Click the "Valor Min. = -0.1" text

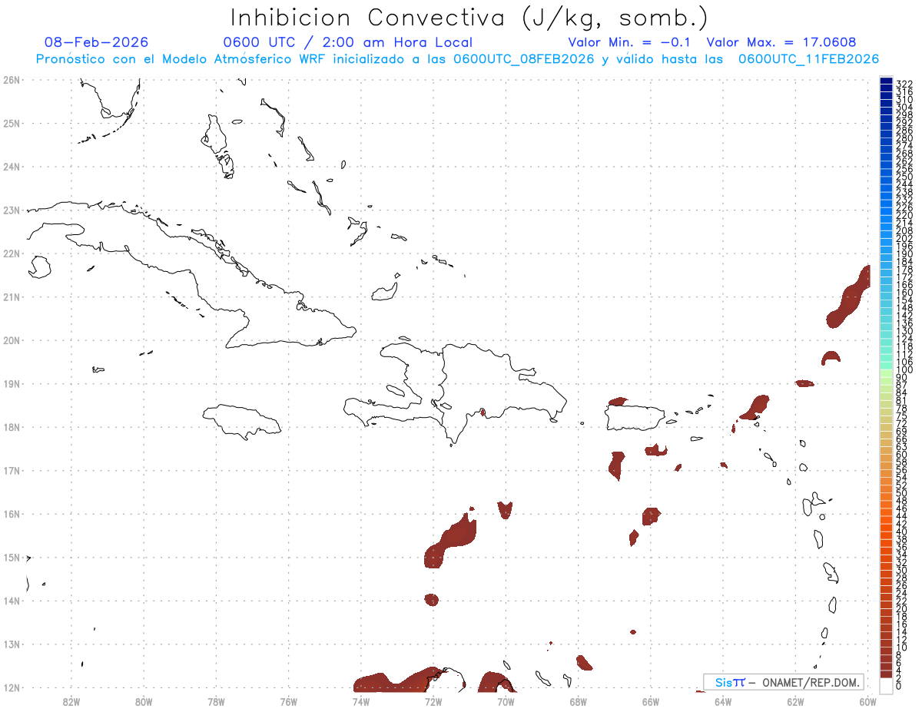tap(631, 42)
